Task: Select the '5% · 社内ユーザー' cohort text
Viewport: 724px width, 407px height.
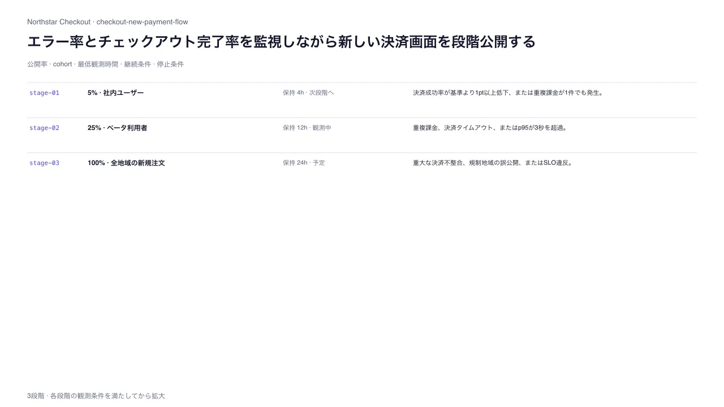Action: (x=115, y=93)
